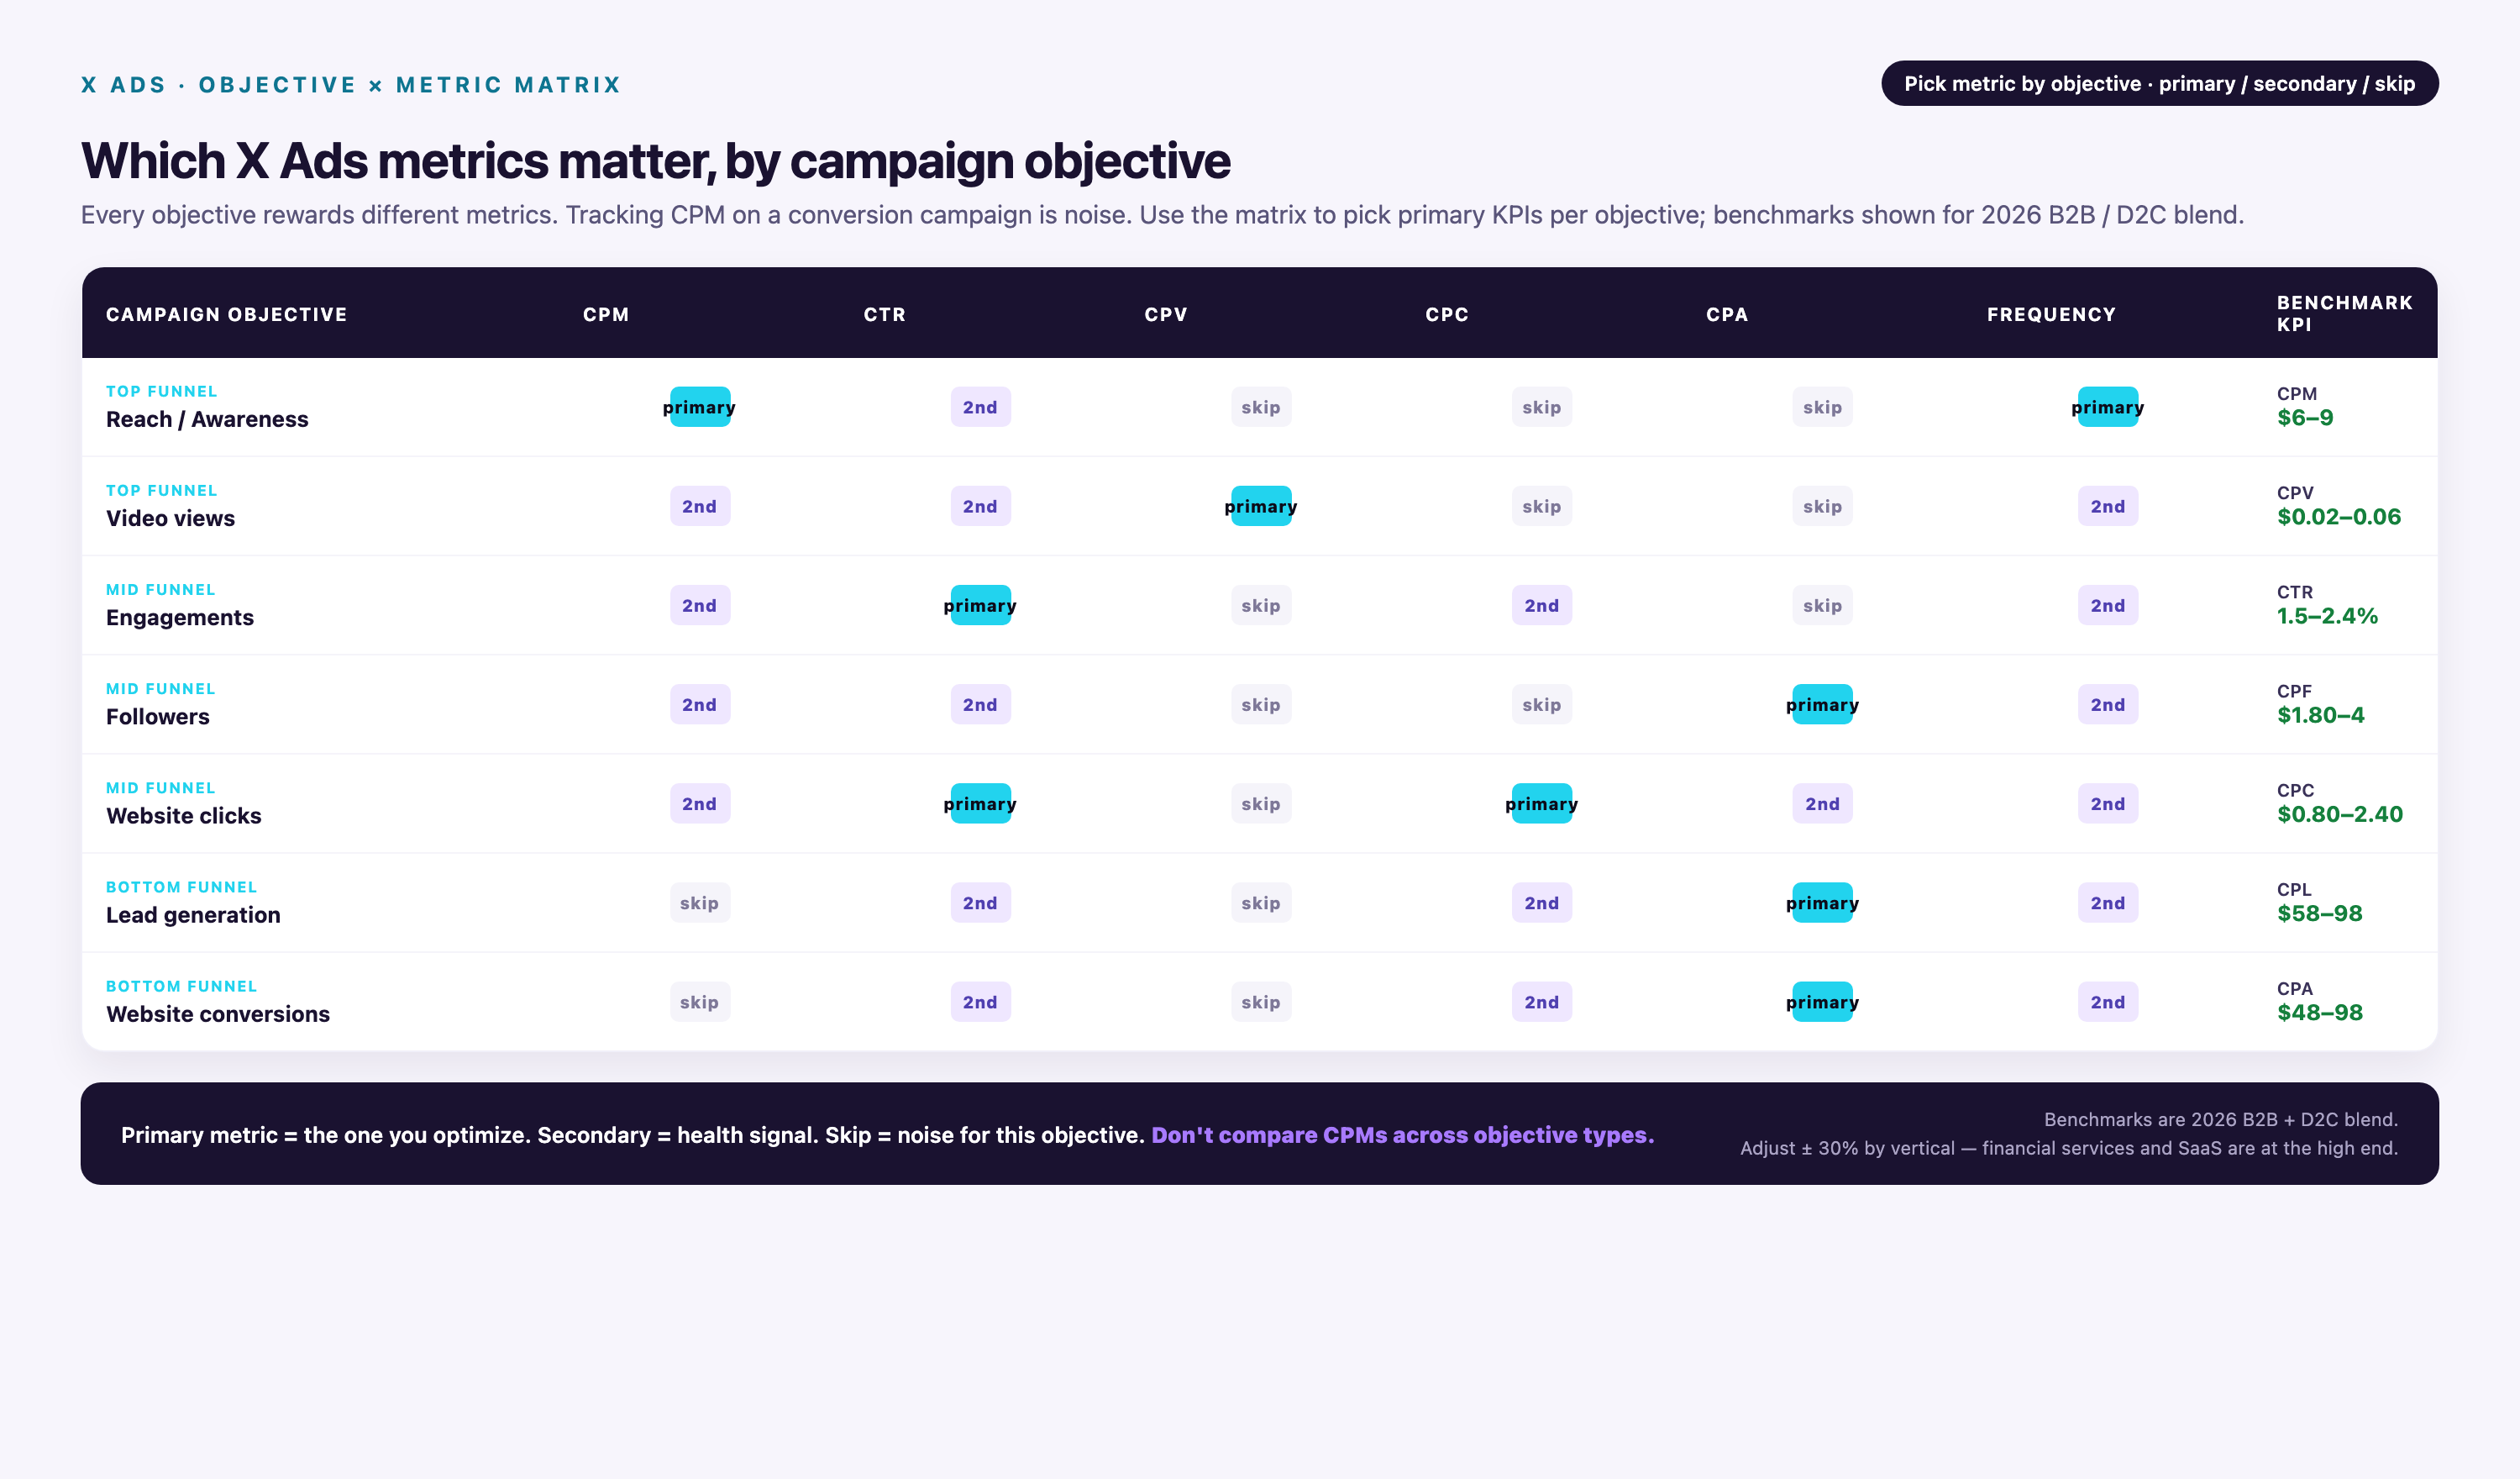Click the 'Primary metric = the one you optimize' text
The width and height of the screenshot is (2520, 1479).
326,1134
